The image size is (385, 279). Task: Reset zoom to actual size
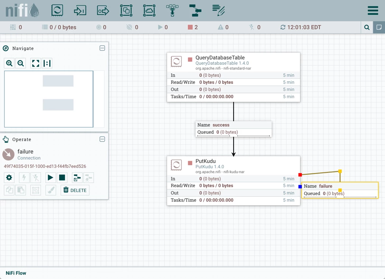tap(47, 63)
